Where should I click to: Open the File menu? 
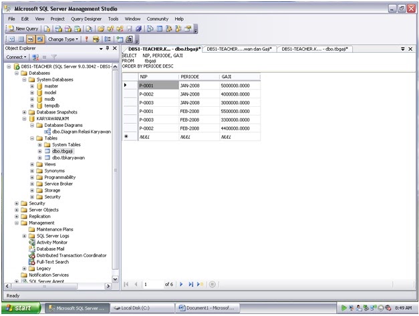(11, 19)
